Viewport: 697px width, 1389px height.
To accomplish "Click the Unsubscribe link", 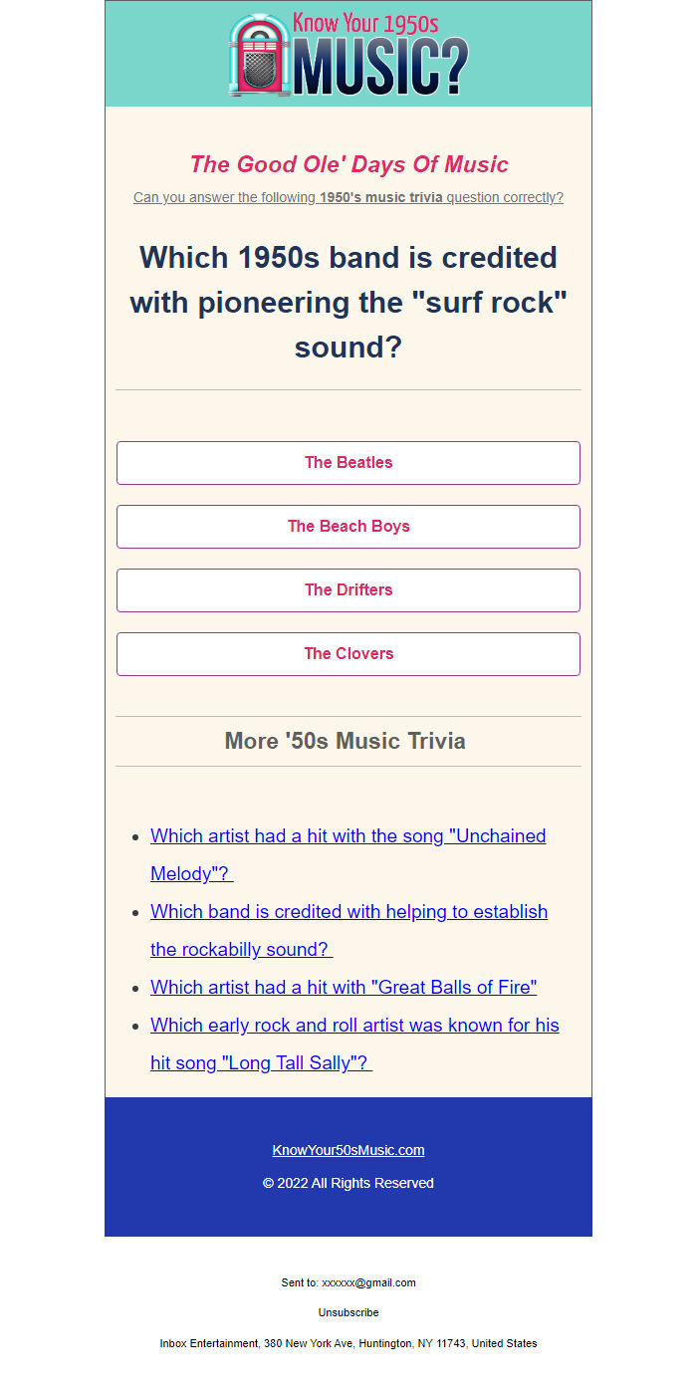I will click(348, 1312).
